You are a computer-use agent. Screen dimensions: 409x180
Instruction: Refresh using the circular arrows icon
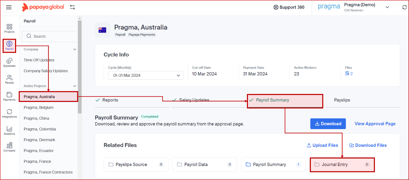pyautogui.click(x=404, y=7)
